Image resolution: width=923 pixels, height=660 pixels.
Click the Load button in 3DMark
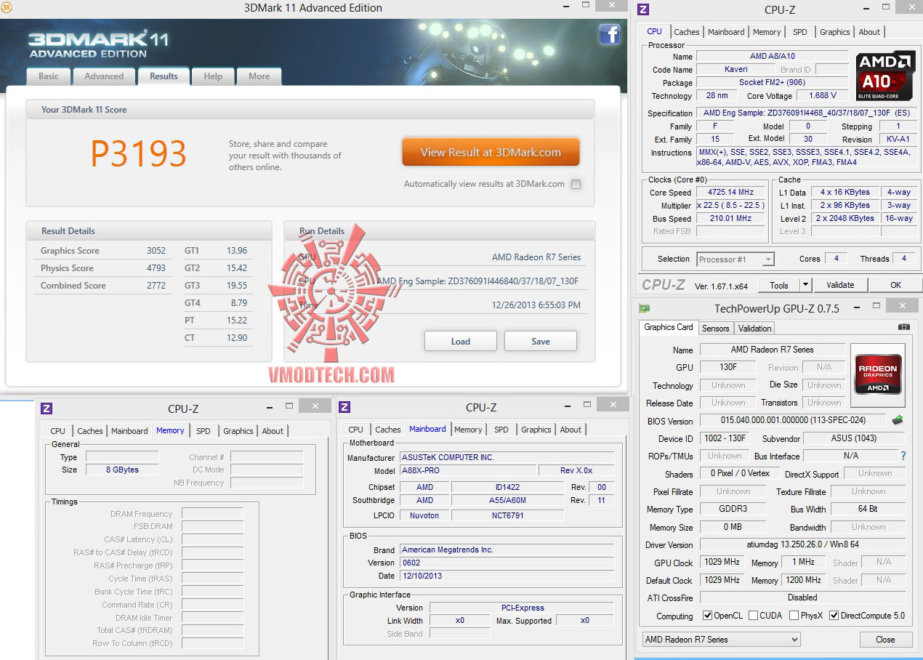click(x=461, y=341)
